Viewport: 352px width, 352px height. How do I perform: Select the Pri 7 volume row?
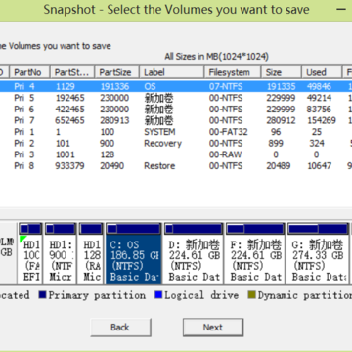176,120
